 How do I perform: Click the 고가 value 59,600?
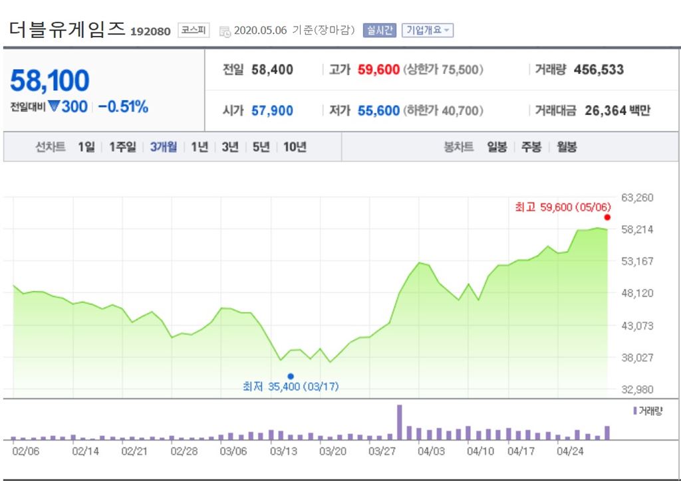pos(378,69)
